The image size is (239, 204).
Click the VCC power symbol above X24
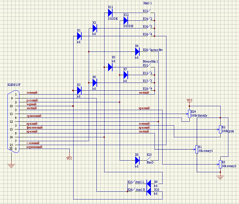[x=189, y=102]
